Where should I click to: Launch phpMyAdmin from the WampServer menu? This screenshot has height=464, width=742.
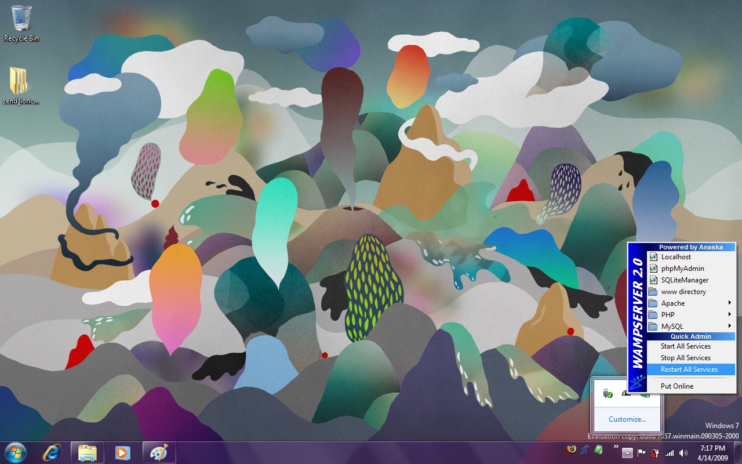coord(682,269)
